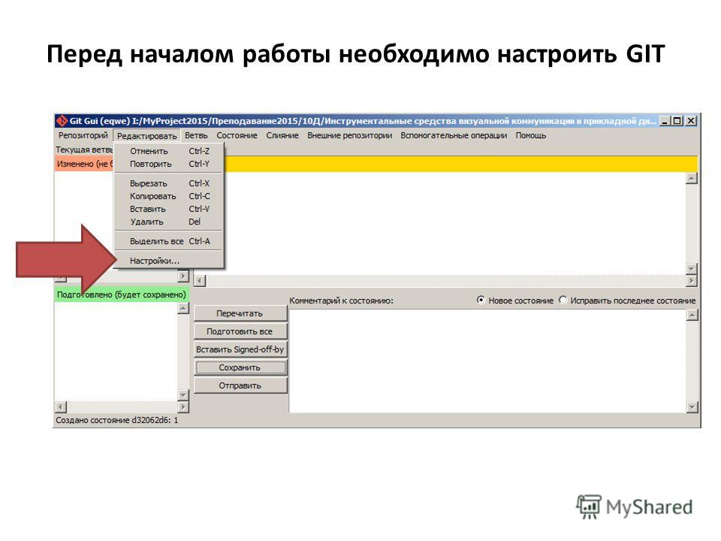Click the diff pane scroll-up arrow
721x541 pixels.
tap(692, 178)
